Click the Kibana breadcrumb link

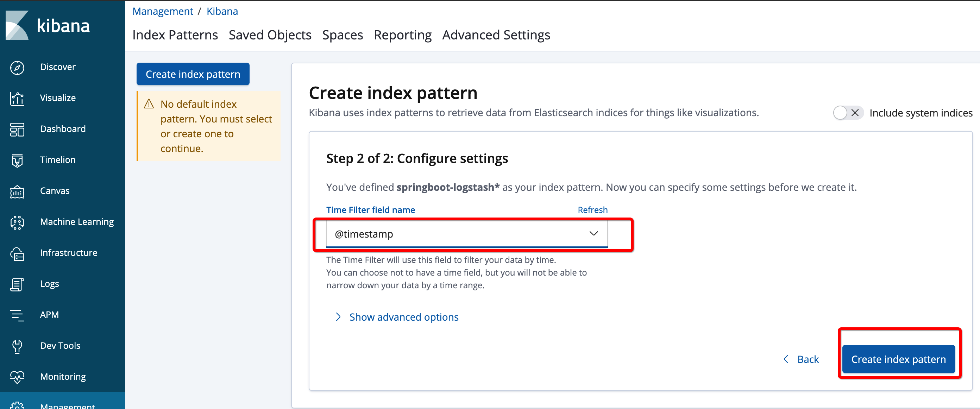(222, 11)
